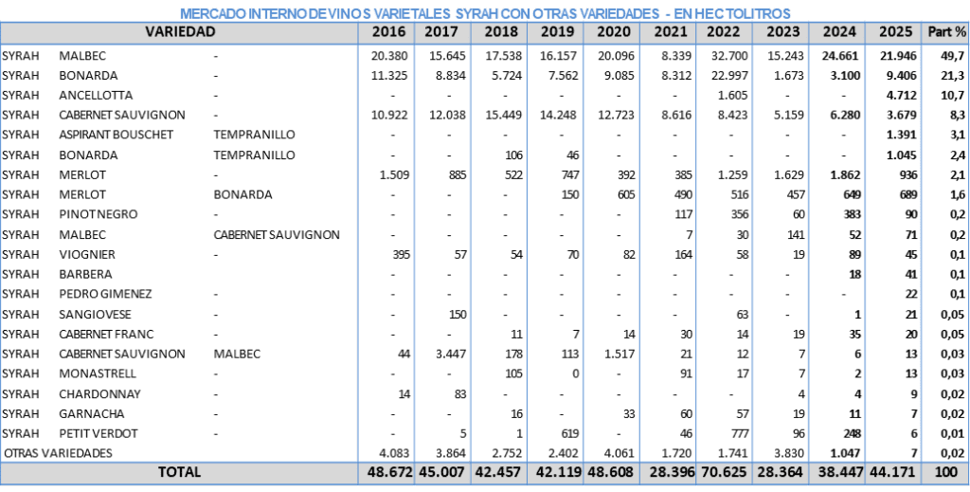
Task: Click the 32.700 Malbec value for 2022
Action: pos(728,56)
